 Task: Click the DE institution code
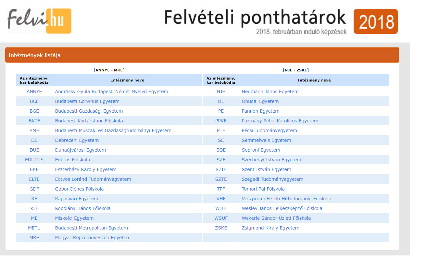pos(34,140)
